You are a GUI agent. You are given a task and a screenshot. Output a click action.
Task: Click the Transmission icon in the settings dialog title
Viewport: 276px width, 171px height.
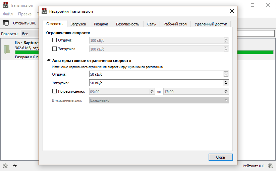point(44,11)
